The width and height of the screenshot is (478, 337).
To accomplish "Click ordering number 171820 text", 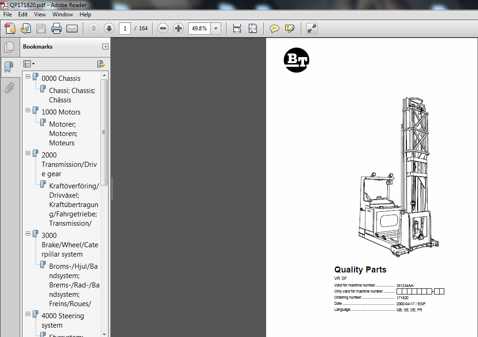I will pyautogui.click(x=402, y=298).
